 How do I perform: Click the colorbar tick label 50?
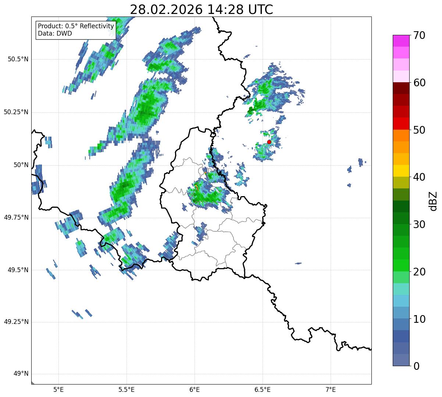click(x=419, y=130)
